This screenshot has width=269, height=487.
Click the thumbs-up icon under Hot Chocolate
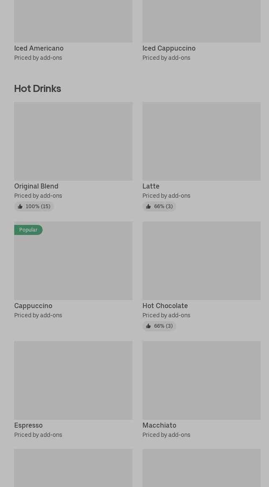[x=148, y=326]
